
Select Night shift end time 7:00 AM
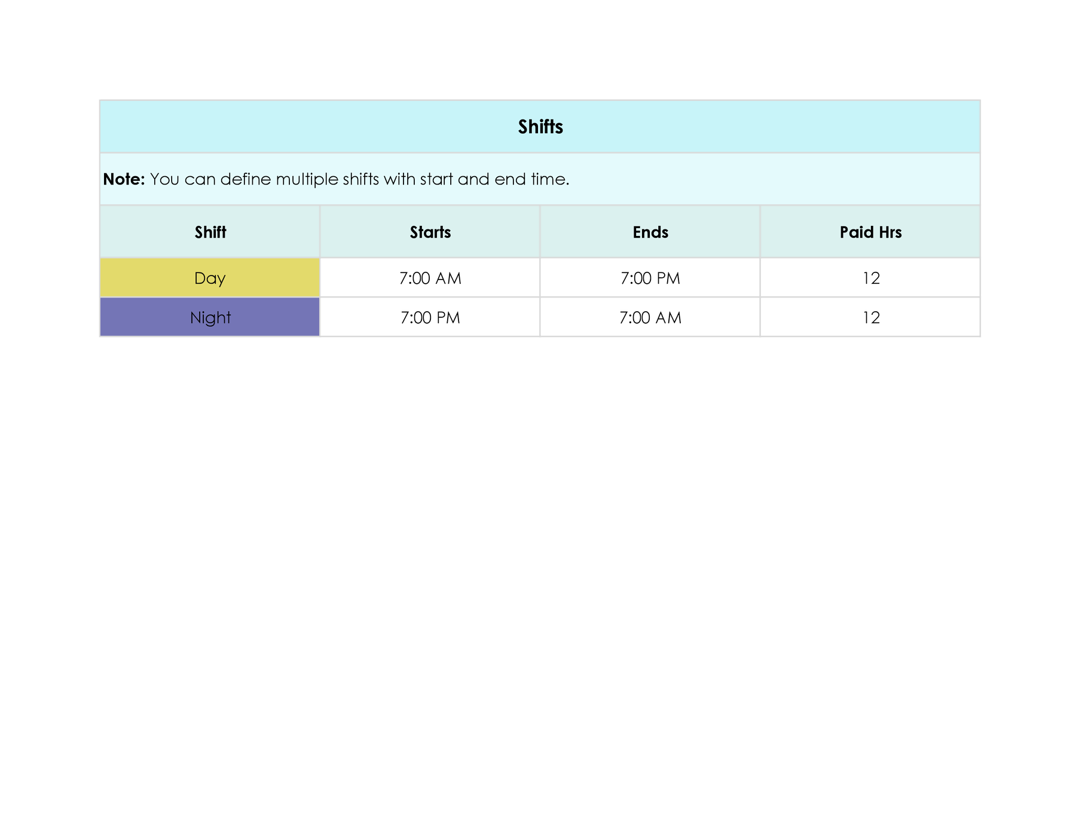click(650, 317)
